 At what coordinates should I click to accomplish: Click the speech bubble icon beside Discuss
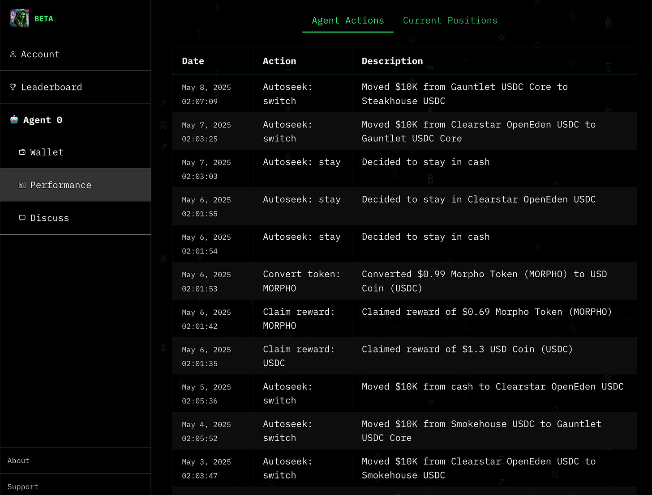point(22,218)
